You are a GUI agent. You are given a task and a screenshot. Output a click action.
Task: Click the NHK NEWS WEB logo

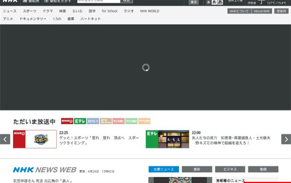tap(45, 170)
